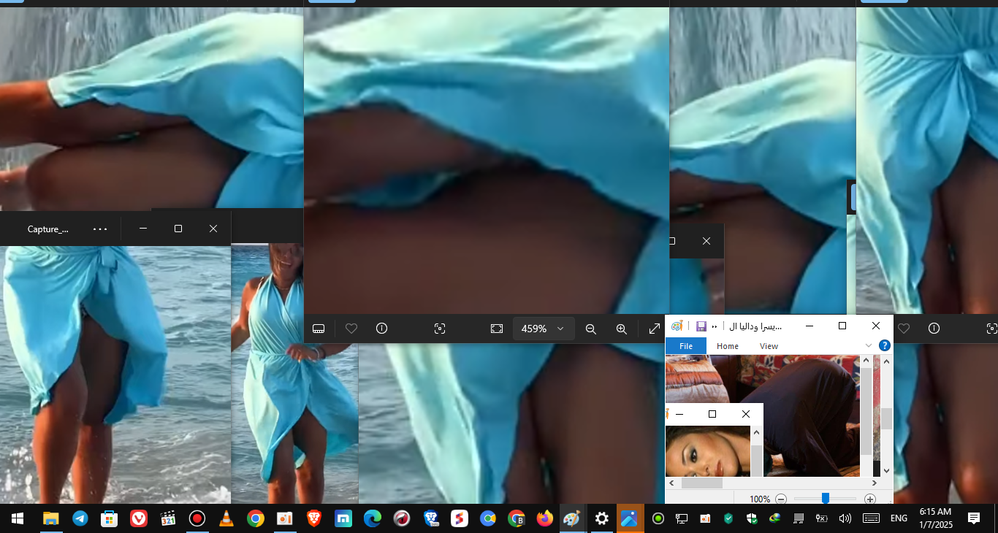Open Paint's File menu

tap(686, 345)
